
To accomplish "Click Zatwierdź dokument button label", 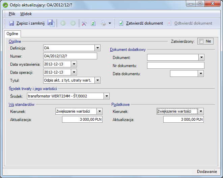I will point(144,23).
